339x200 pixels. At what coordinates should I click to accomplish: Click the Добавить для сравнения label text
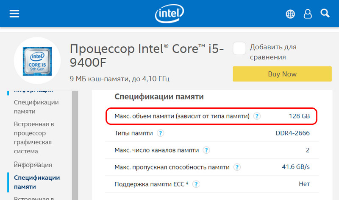click(273, 52)
